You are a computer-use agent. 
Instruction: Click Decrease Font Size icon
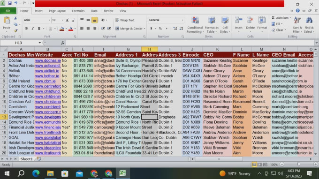coord(74,20)
